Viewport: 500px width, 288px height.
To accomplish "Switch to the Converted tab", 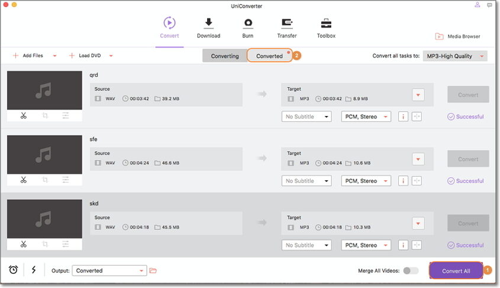I will pyautogui.click(x=269, y=56).
